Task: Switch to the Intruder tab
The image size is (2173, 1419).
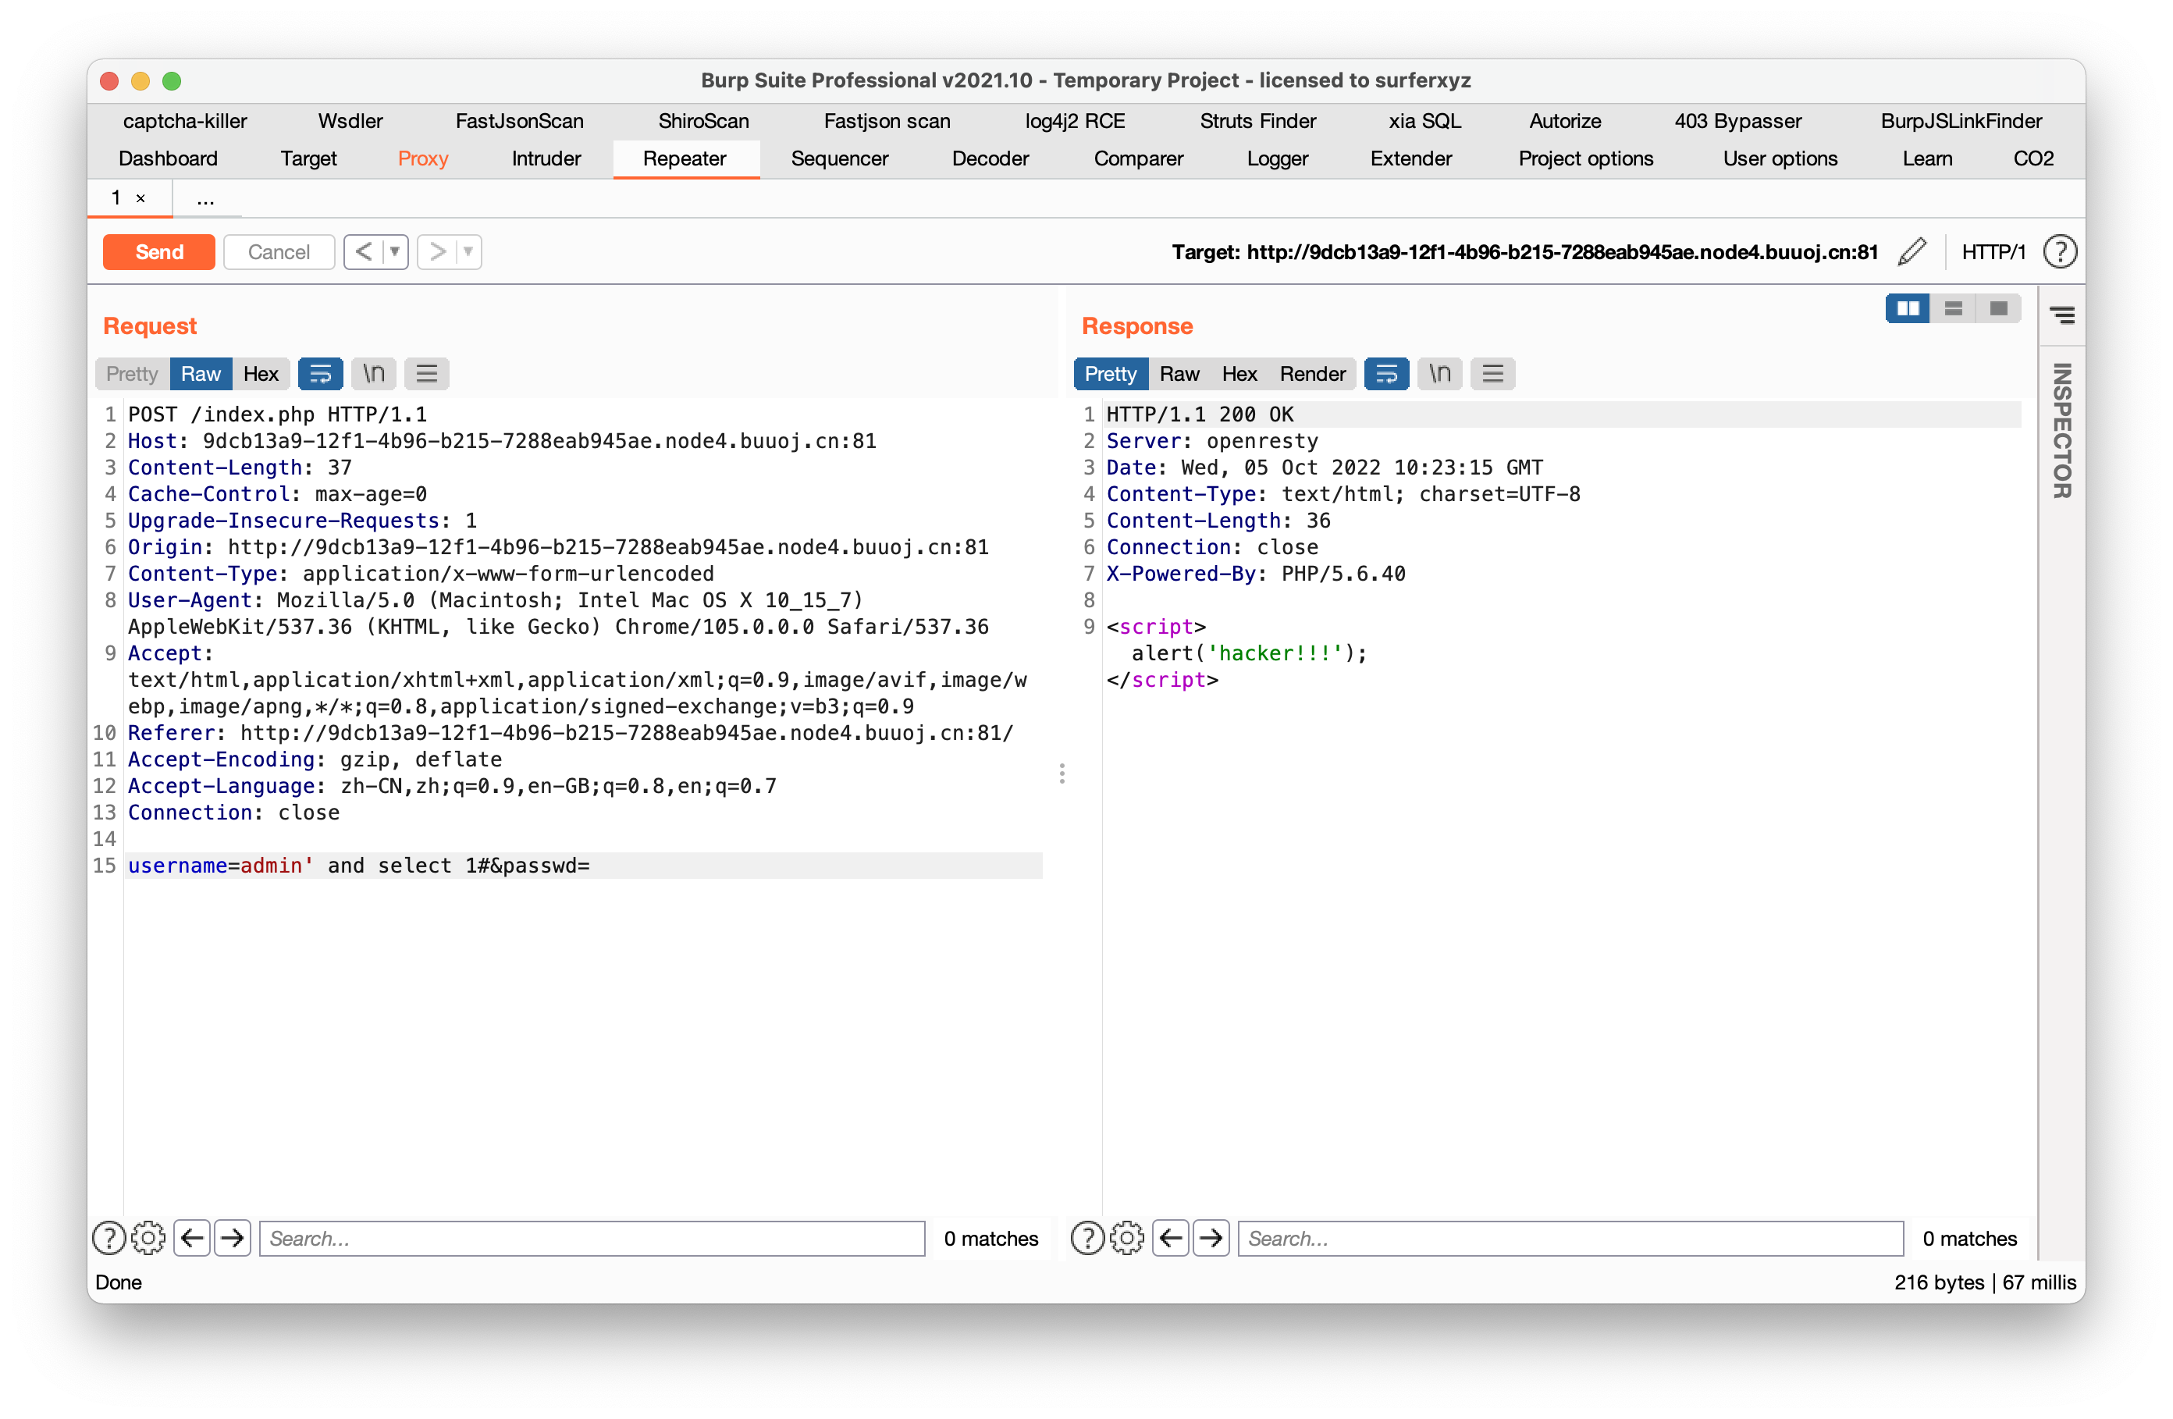Action: click(546, 158)
